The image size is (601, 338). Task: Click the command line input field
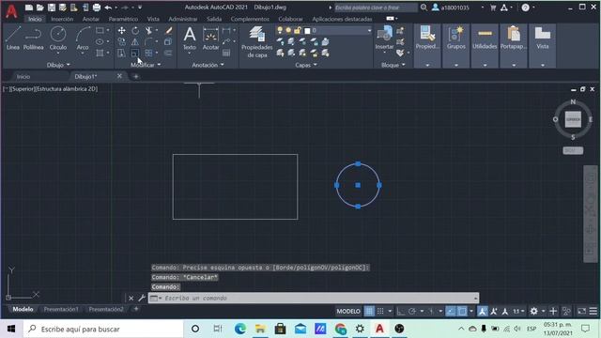(x=314, y=298)
